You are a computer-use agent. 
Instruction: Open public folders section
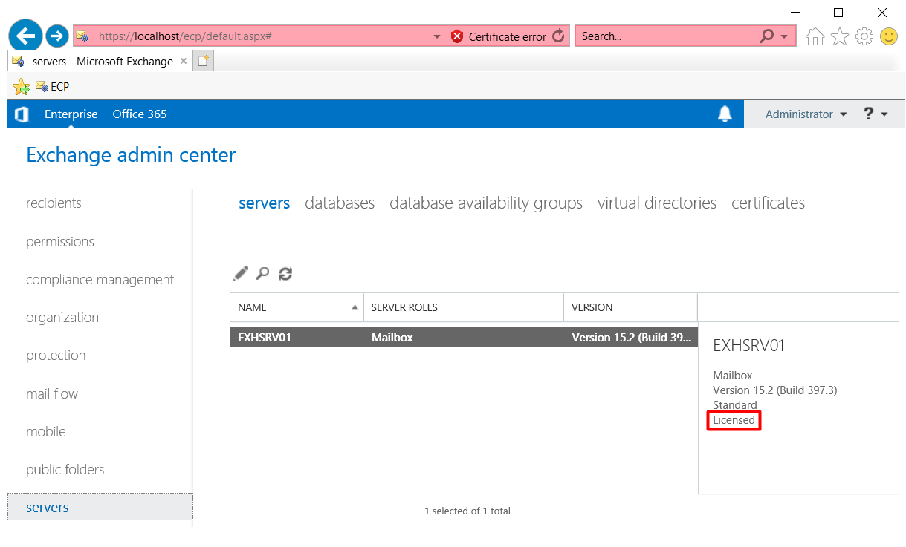click(x=65, y=470)
